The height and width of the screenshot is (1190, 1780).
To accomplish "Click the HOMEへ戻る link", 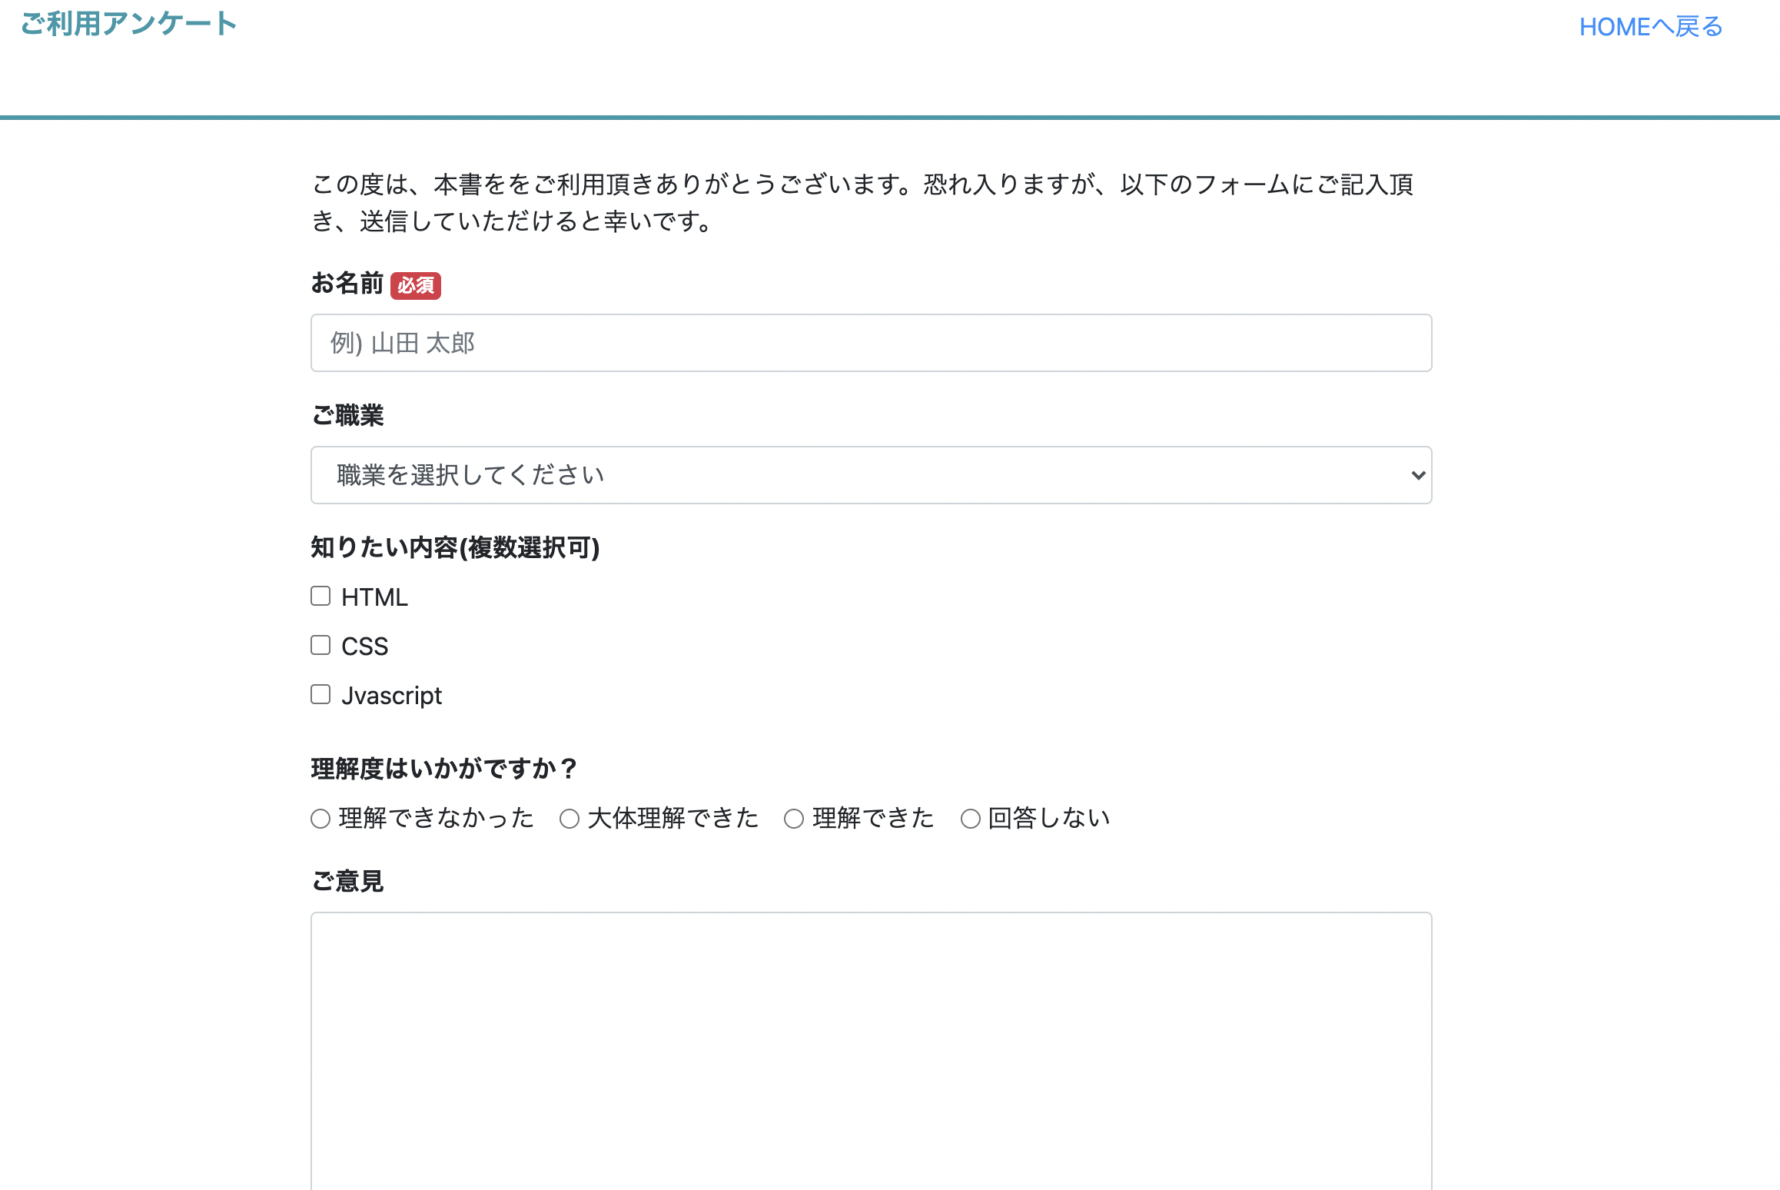I will coord(1650,27).
